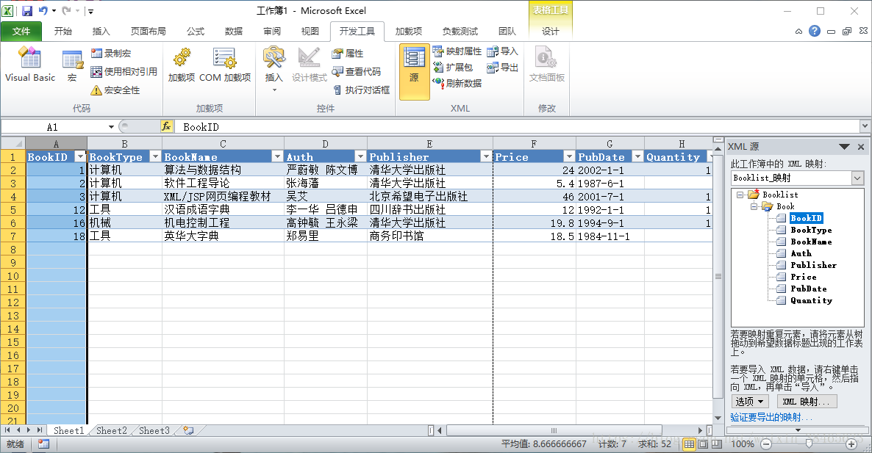Minimize the ribbon with the caret icon
This screenshot has height=453, width=872.
tap(798, 32)
